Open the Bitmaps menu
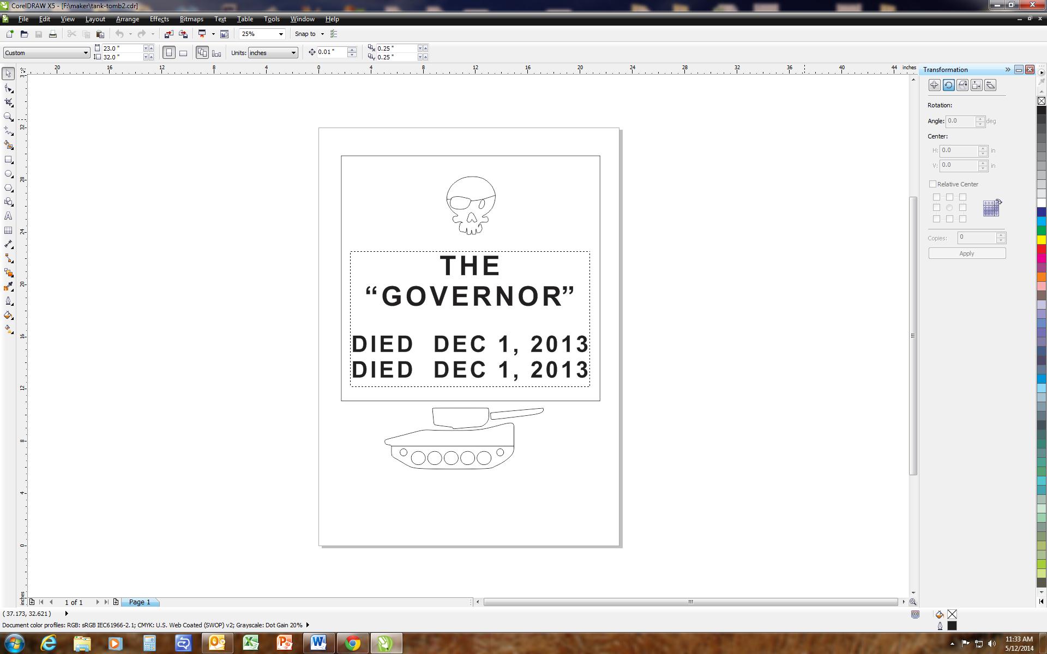The width and height of the screenshot is (1047, 654). (191, 19)
